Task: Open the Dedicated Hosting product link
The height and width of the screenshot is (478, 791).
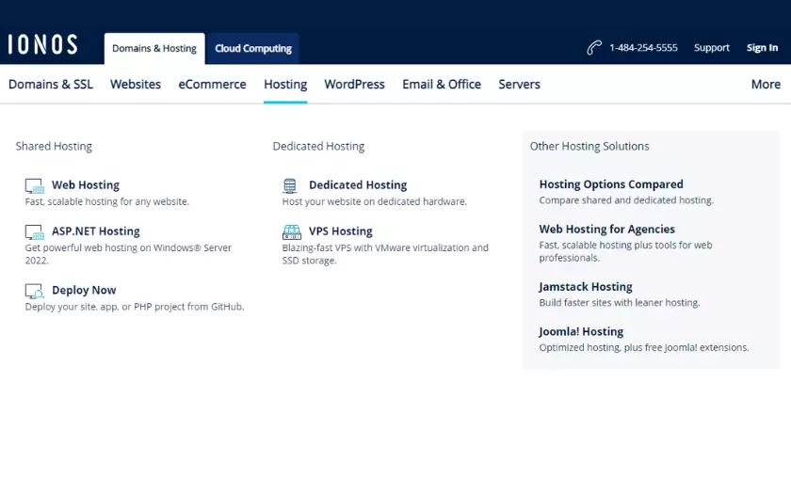Action: [358, 185]
